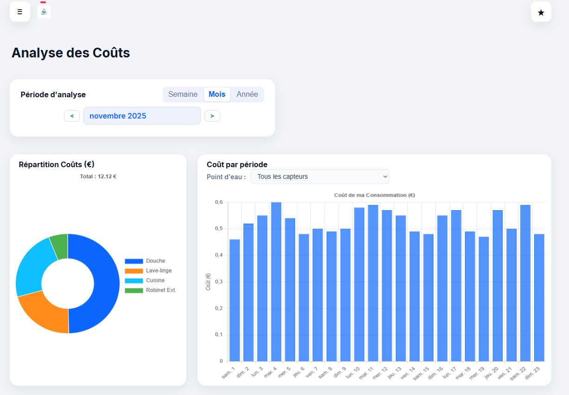Click the bar for mar. 4

tap(276, 282)
